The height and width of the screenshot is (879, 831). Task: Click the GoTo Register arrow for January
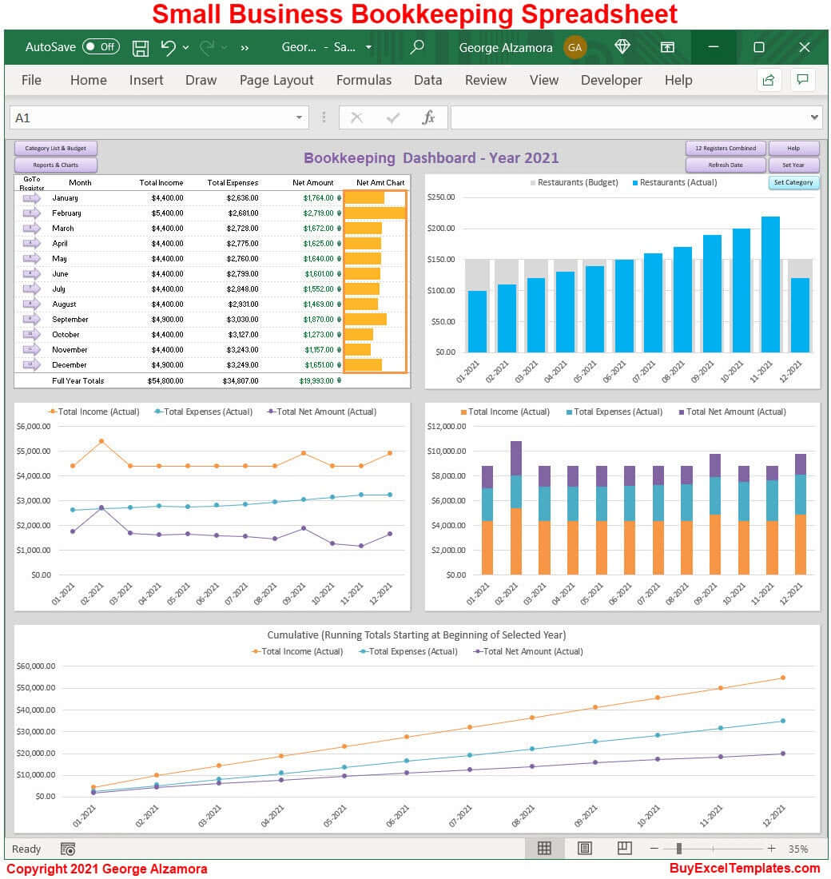pos(32,197)
